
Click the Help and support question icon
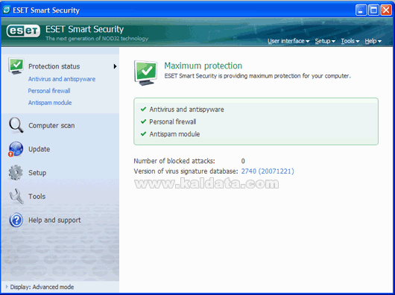pos(16,220)
